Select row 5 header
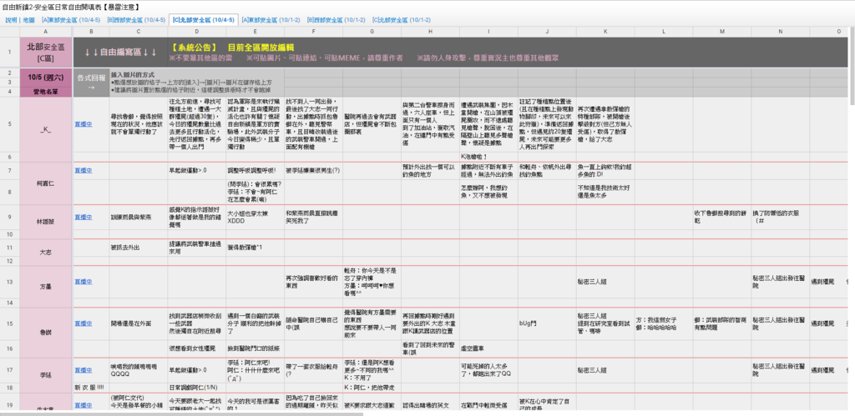 pos(9,124)
